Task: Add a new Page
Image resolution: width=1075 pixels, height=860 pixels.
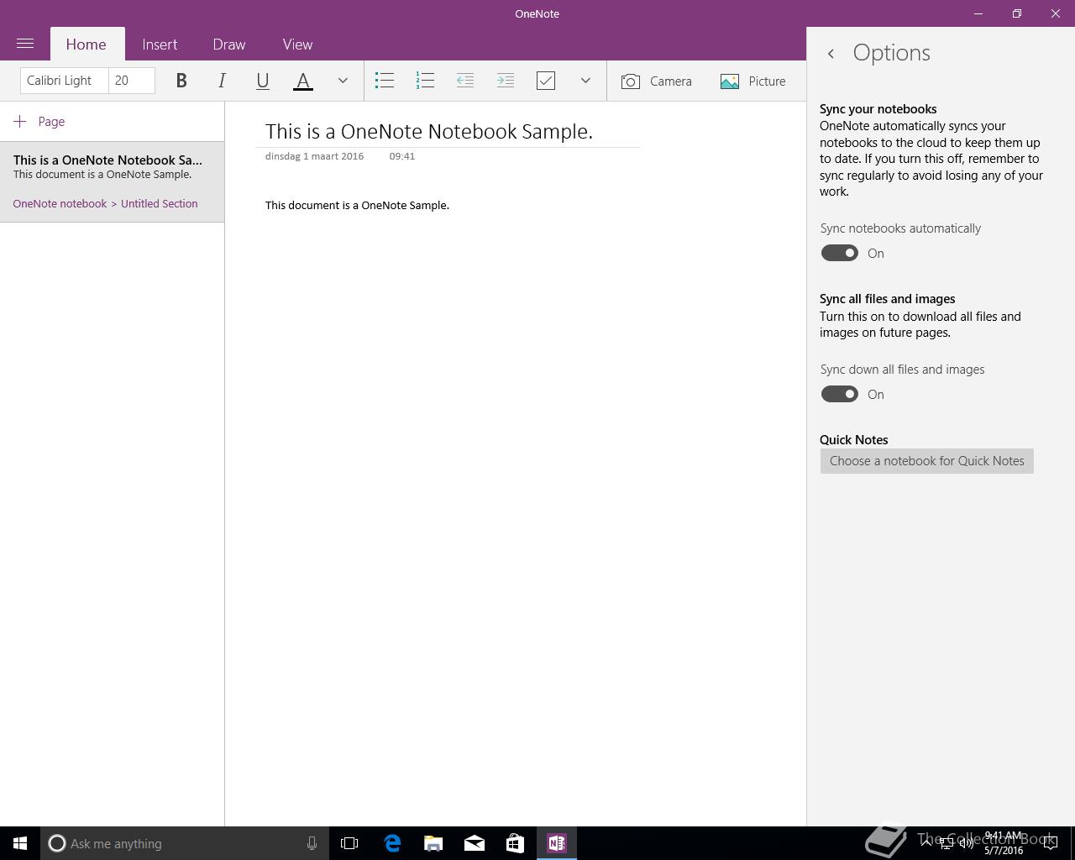Action: pyautogui.click(x=39, y=122)
